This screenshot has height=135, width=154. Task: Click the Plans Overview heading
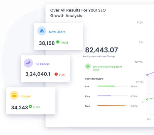point(94,79)
